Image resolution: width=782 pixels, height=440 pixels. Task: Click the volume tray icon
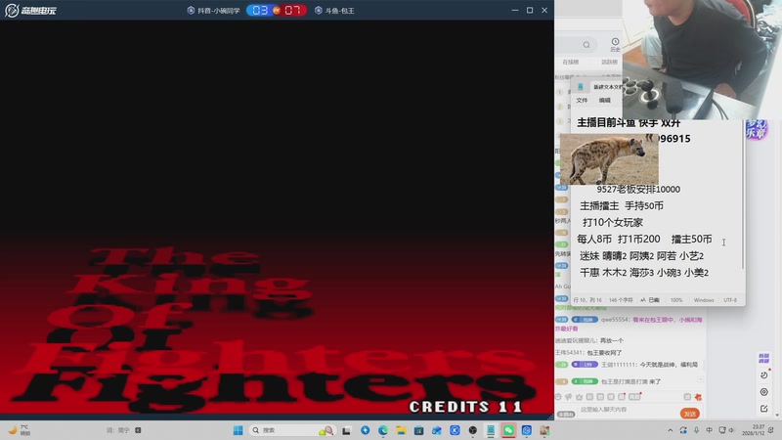click(x=731, y=430)
